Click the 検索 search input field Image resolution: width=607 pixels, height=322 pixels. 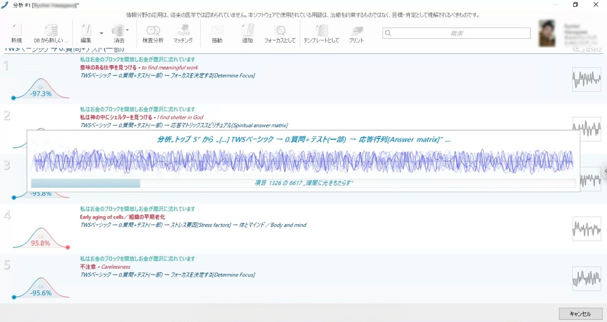[x=456, y=33]
